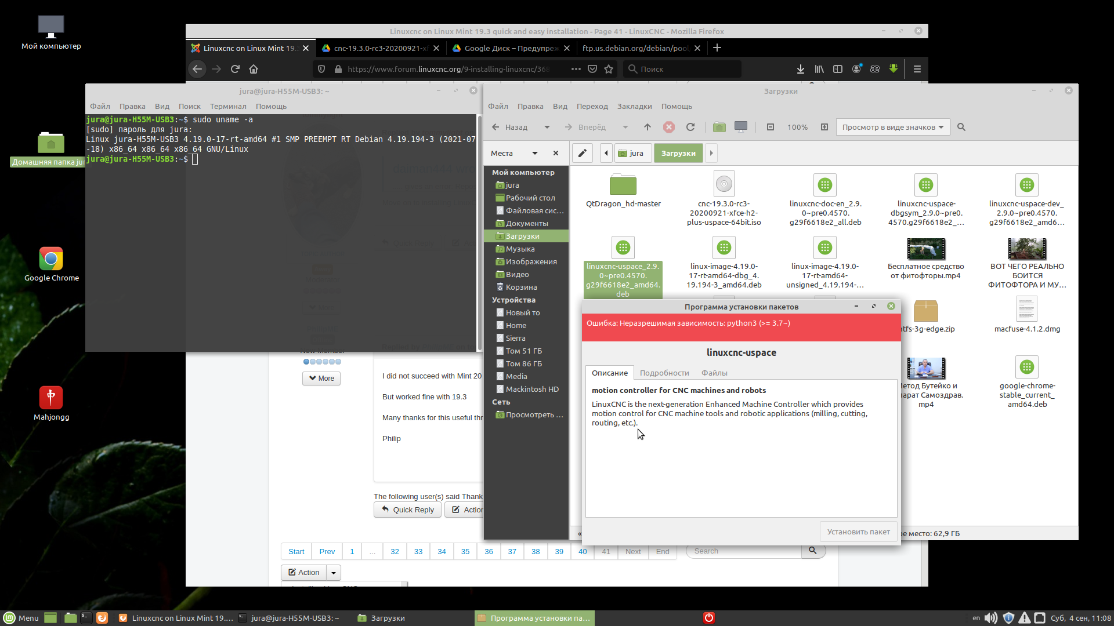Open home folder toolbar icon

click(x=719, y=127)
